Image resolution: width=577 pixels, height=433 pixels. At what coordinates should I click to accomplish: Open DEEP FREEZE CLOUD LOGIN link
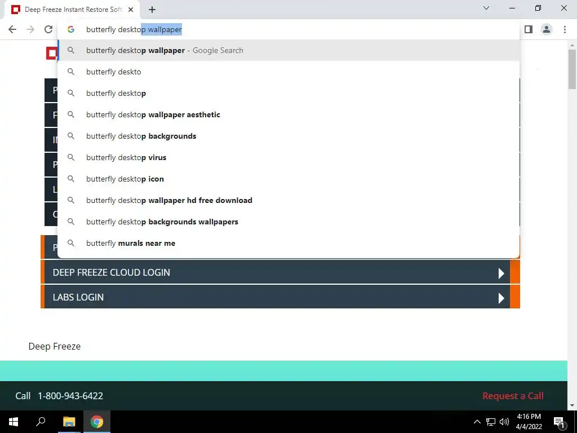coord(112,272)
